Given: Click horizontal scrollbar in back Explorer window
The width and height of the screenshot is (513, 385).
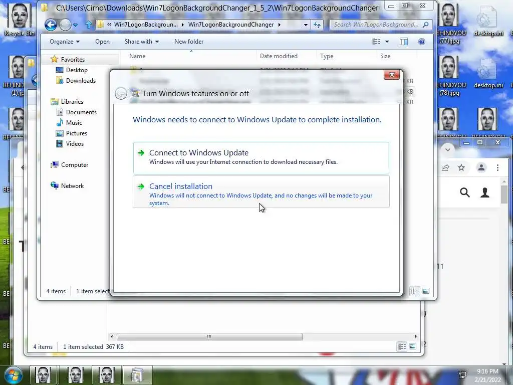Looking at the screenshot, I should [x=209, y=336].
